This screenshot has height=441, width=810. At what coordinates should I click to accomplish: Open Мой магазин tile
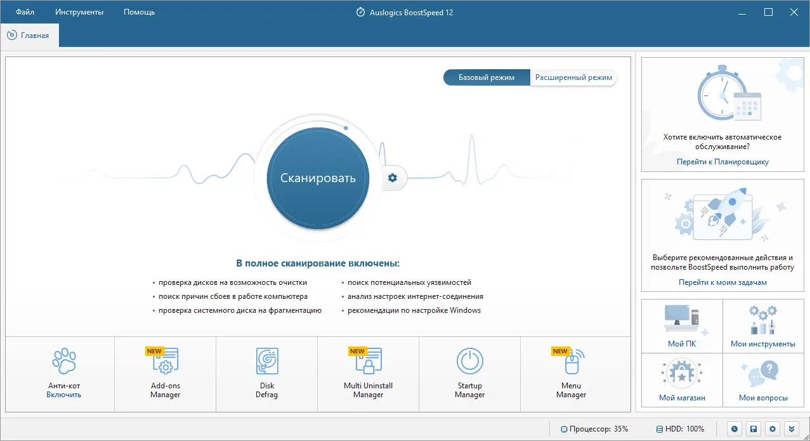(682, 380)
